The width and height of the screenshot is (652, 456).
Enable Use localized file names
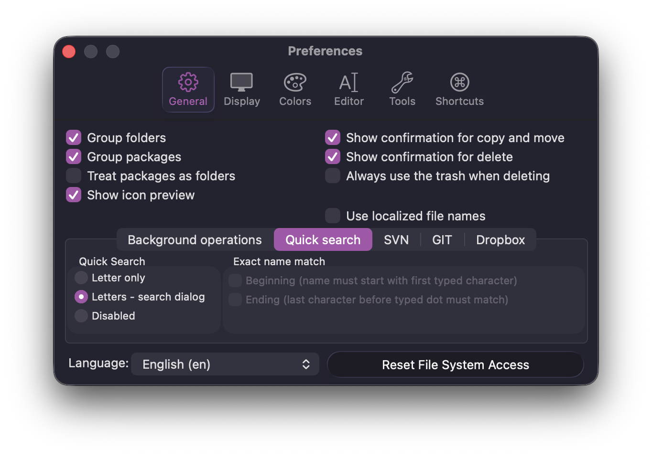tap(332, 216)
